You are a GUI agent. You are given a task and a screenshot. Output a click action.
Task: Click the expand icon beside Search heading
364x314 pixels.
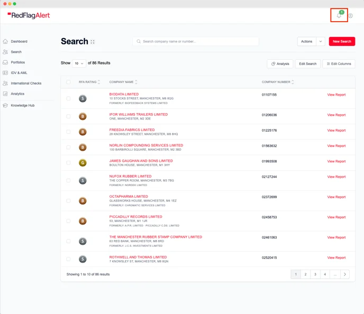pyautogui.click(x=93, y=42)
